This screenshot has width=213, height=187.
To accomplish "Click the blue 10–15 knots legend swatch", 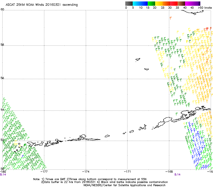I will [144, 3].
